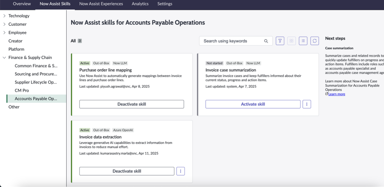This screenshot has width=384, height=187.
Task: Open Sourcing and Procure... sidebar item
Action: tap(36, 74)
